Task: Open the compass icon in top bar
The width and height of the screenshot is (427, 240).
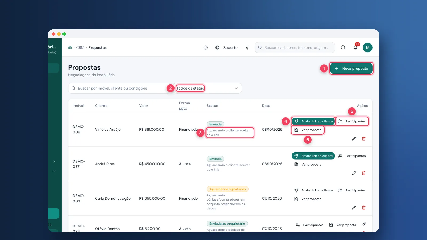Action: [x=205, y=47]
